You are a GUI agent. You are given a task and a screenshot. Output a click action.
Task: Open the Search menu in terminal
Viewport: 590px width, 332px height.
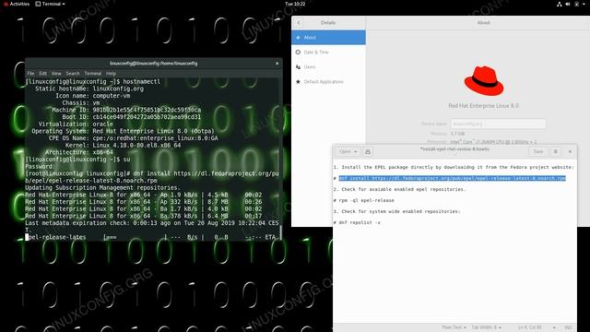coord(73,74)
